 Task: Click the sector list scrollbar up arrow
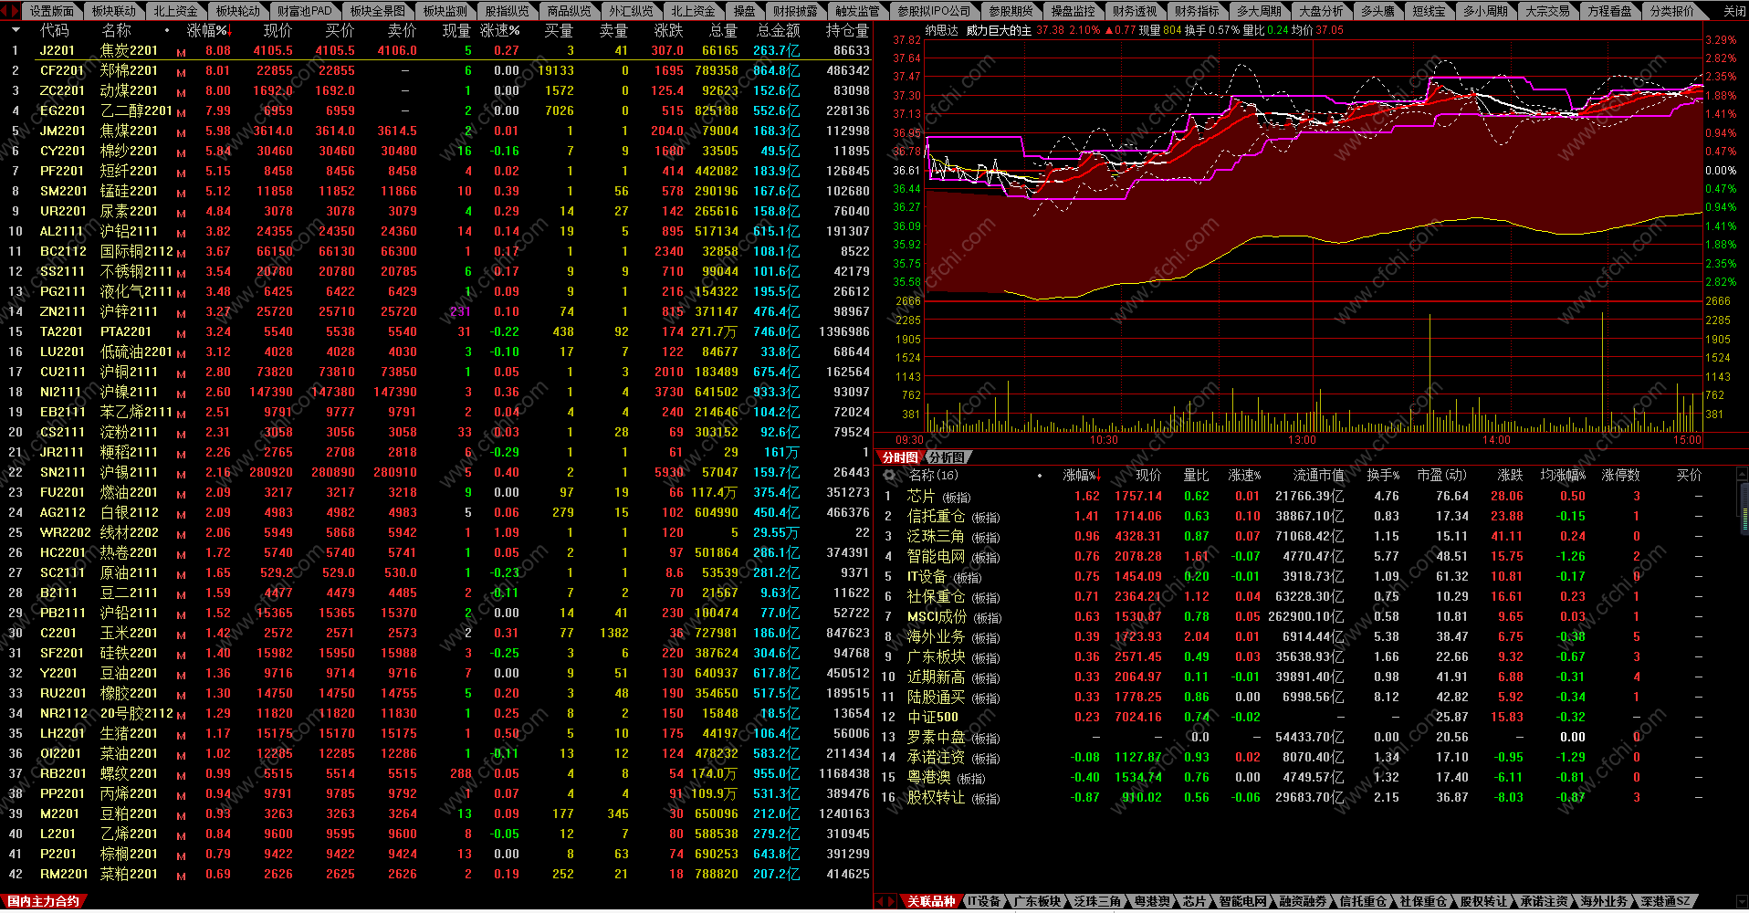point(1741,475)
